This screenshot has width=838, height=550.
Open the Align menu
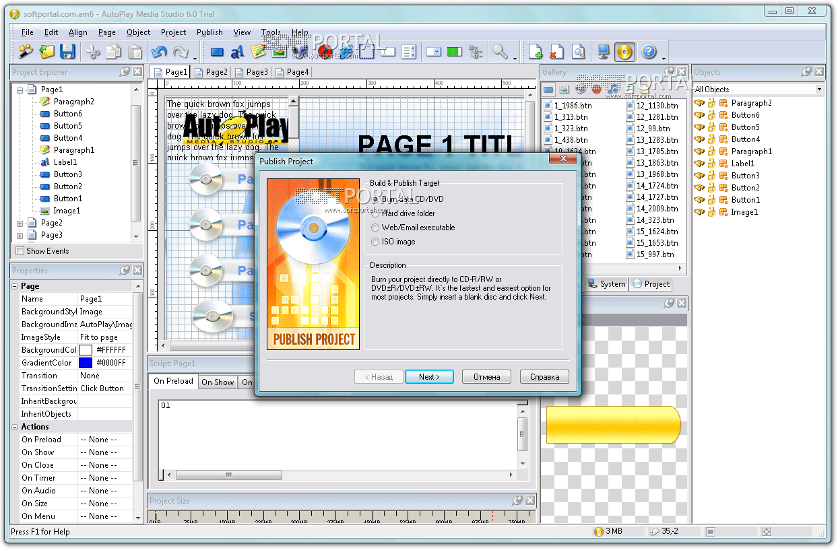click(78, 32)
